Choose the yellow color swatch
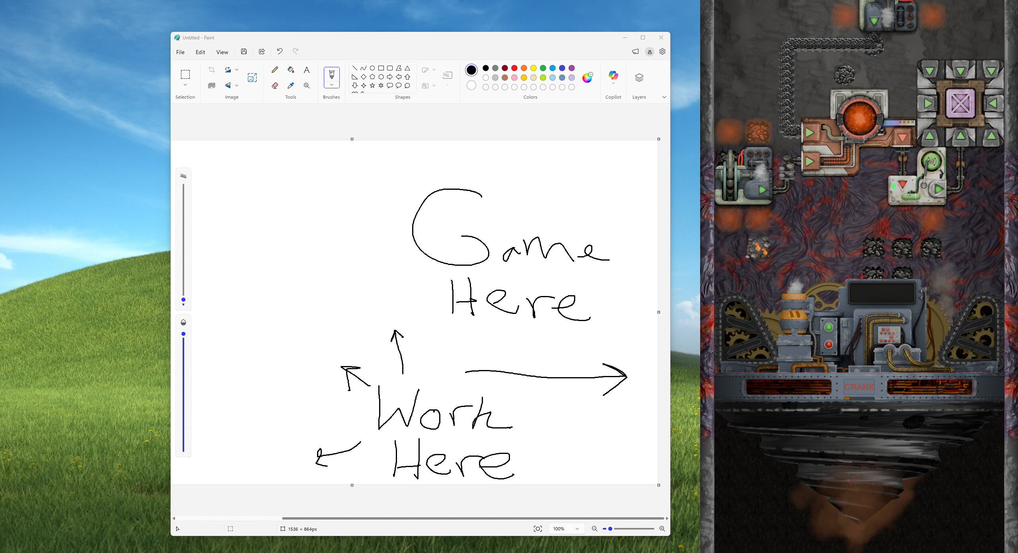The image size is (1018, 553). tap(533, 68)
